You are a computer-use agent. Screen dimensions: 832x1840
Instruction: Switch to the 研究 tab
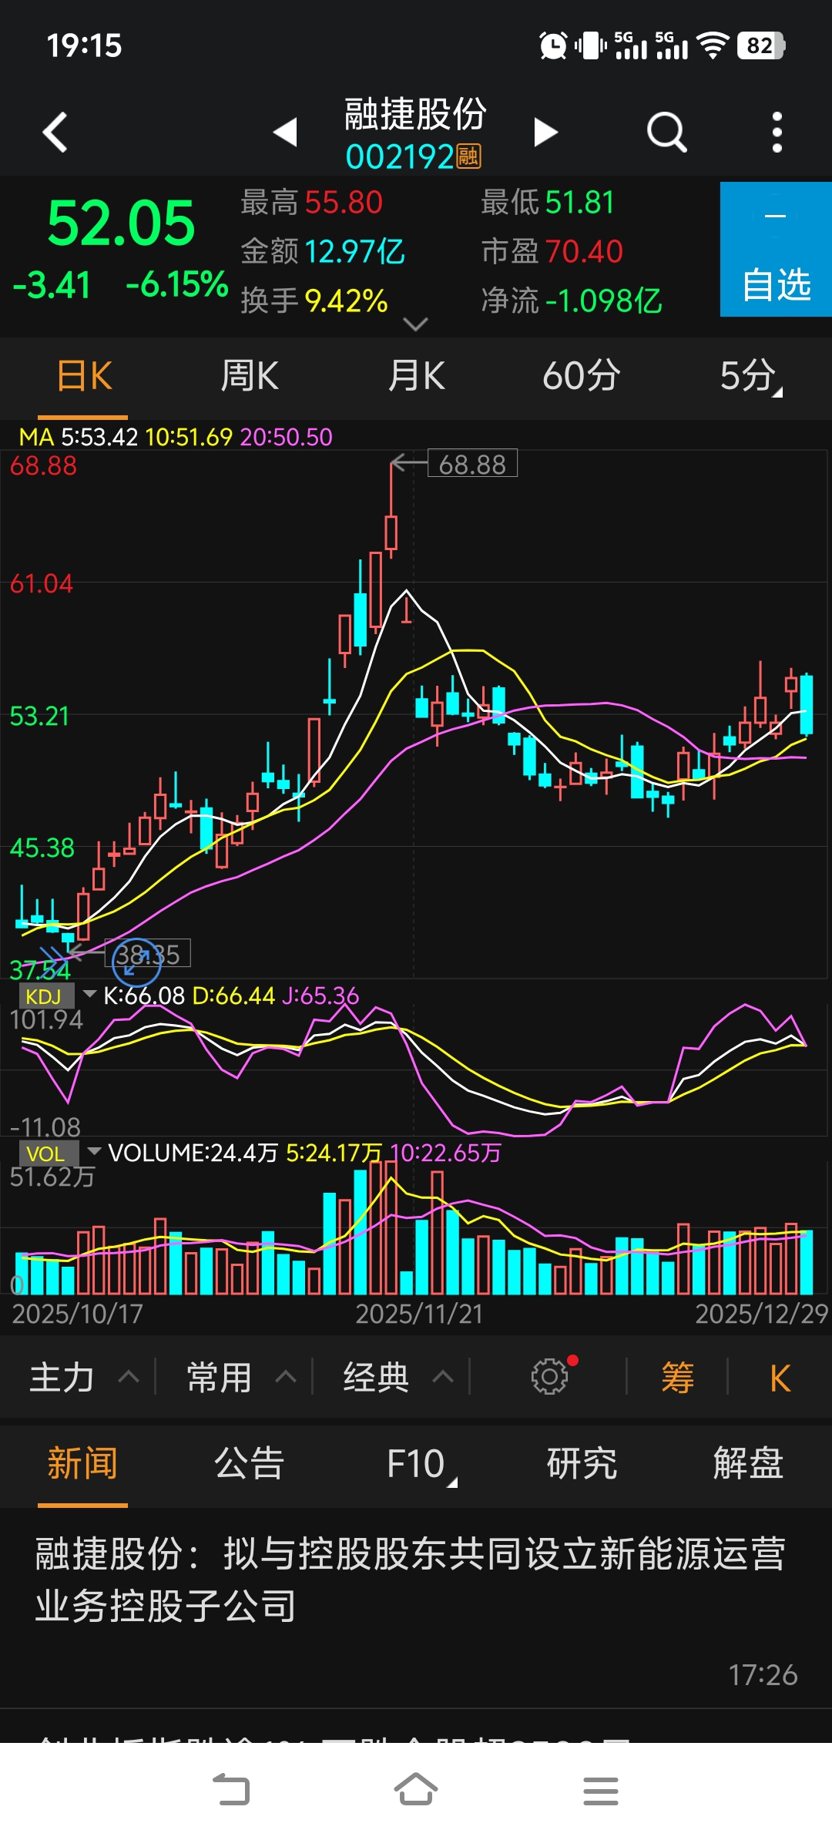click(582, 1463)
